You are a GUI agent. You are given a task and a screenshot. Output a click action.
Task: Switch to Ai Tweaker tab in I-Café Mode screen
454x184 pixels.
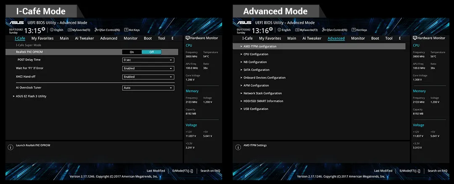pyautogui.click(x=84, y=38)
